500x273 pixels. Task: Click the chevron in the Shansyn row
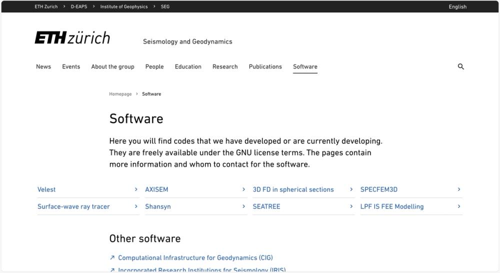[243, 206]
